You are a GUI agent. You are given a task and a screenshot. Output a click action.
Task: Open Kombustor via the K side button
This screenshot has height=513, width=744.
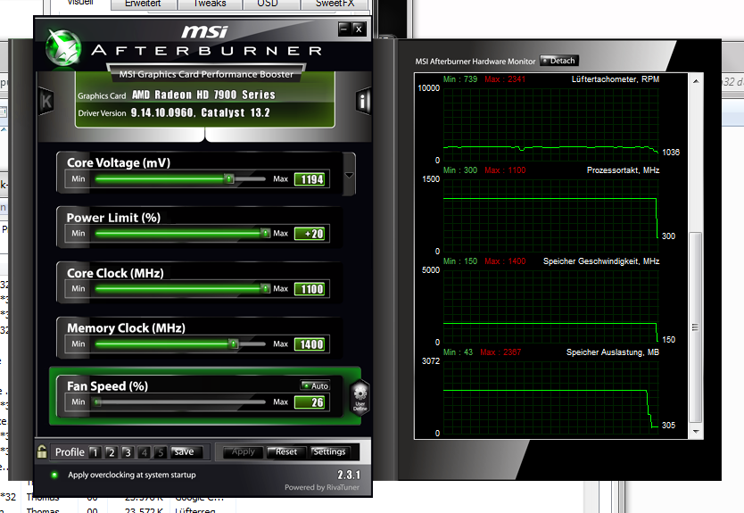(46, 101)
